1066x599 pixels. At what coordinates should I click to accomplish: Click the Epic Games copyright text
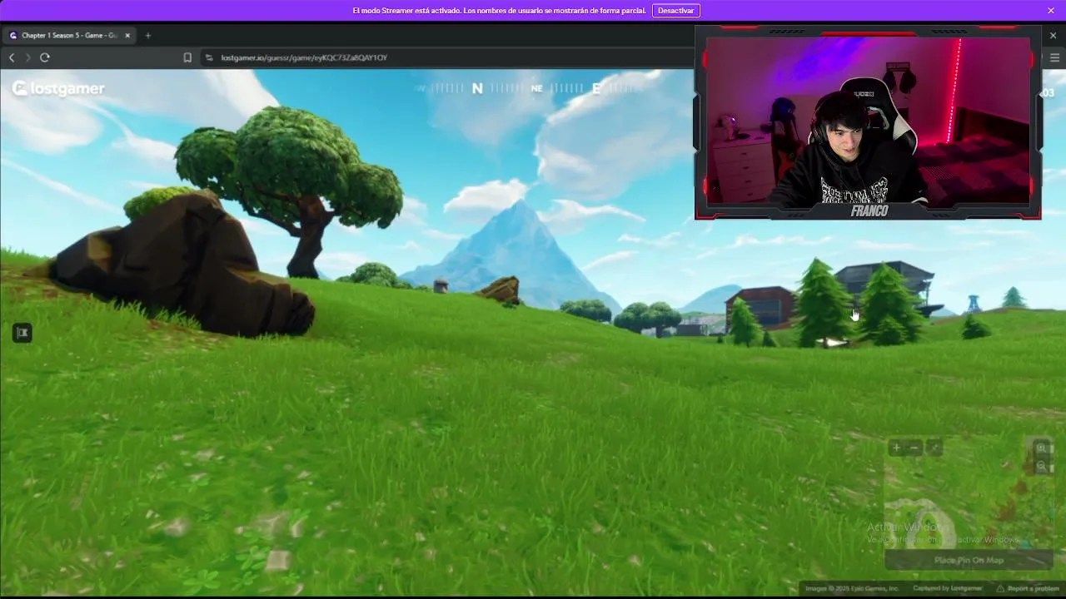click(x=852, y=588)
